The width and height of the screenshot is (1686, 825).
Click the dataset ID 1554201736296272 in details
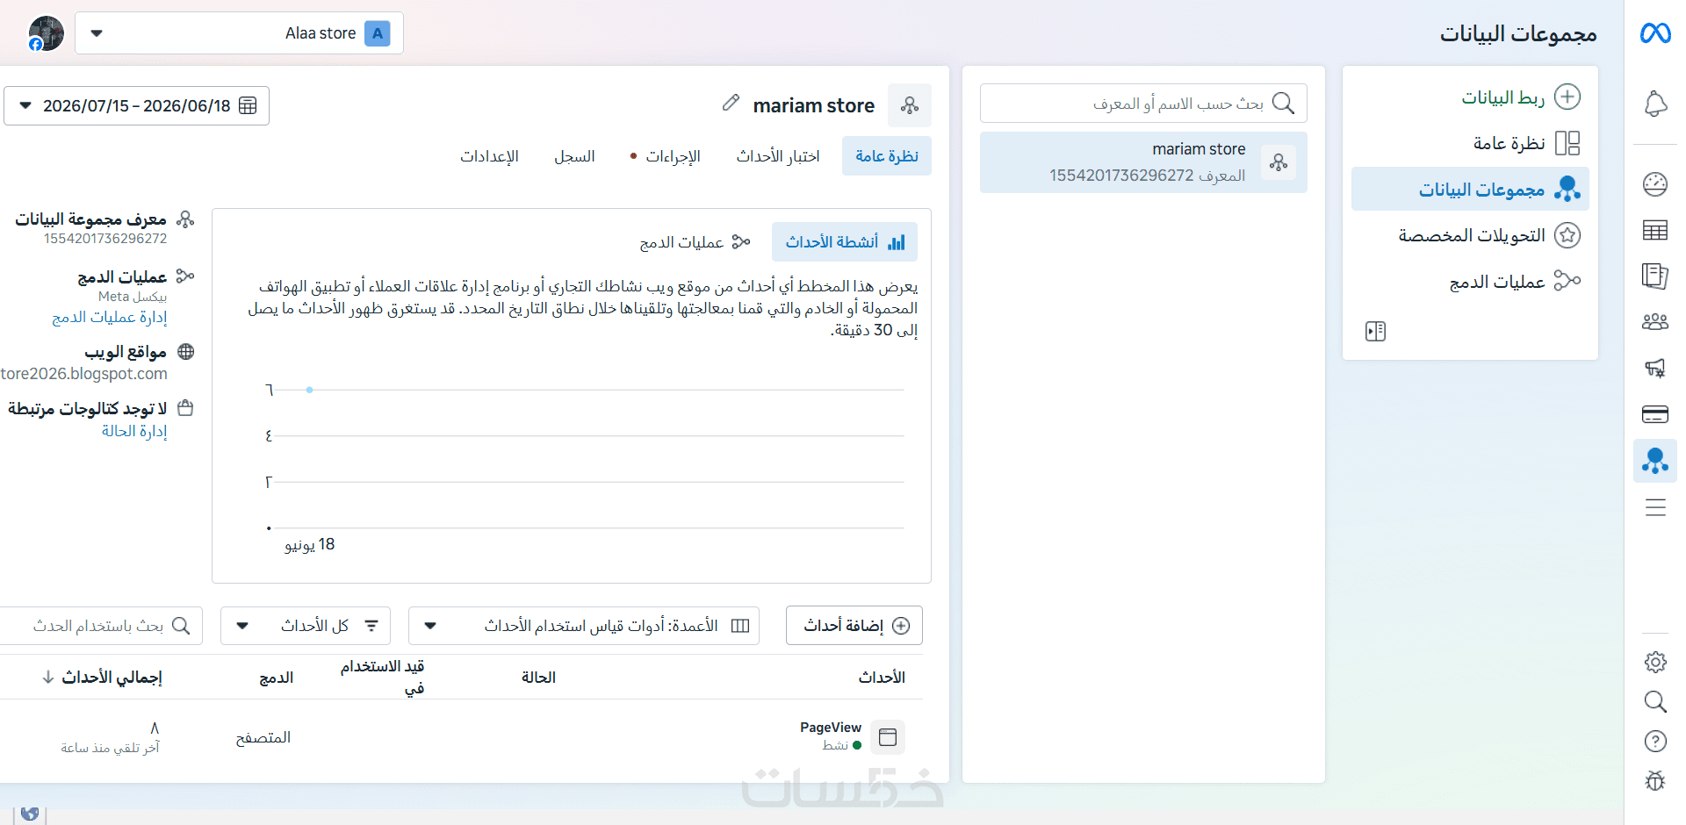click(x=105, y=239)
